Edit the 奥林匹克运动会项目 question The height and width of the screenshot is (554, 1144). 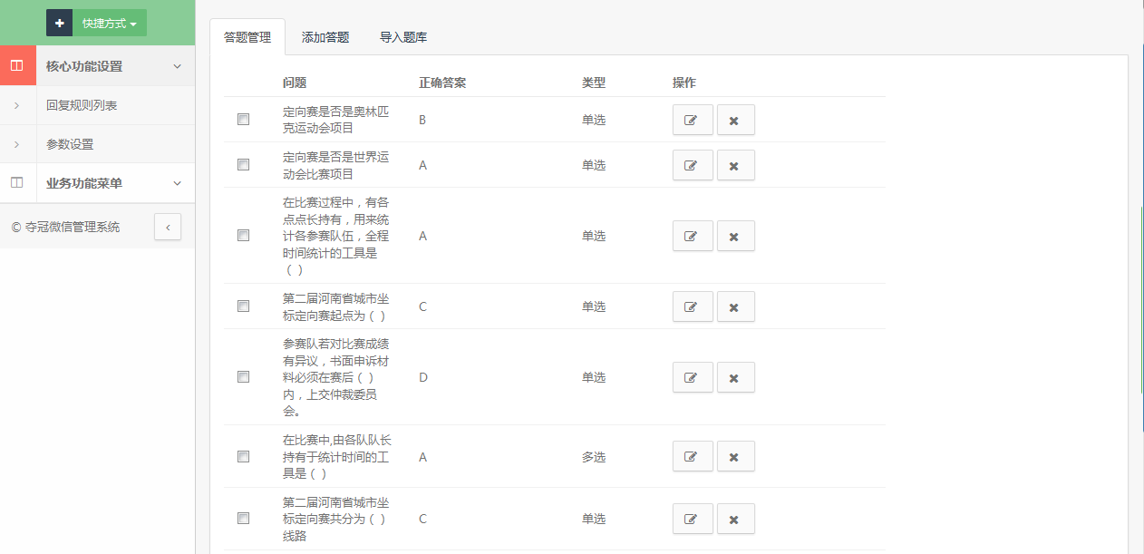tap(693, 120)
